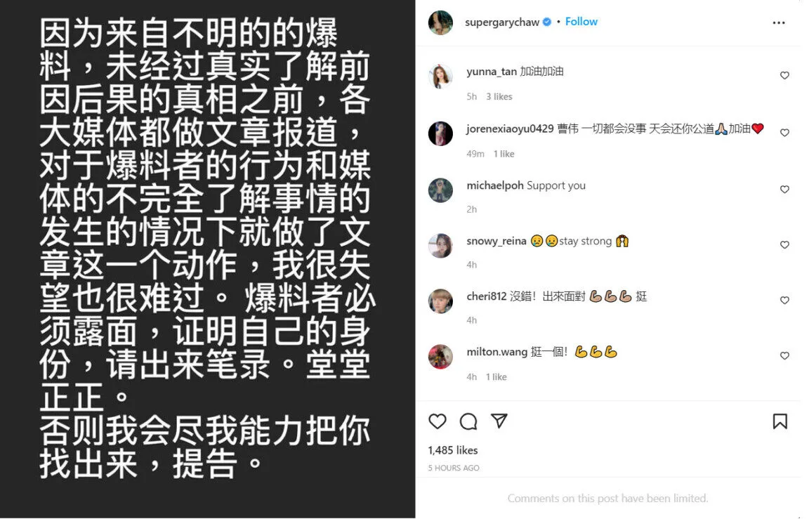The image size is (809, 519).
Task: Like the post with the heart icon
Action: click(437, 421)
